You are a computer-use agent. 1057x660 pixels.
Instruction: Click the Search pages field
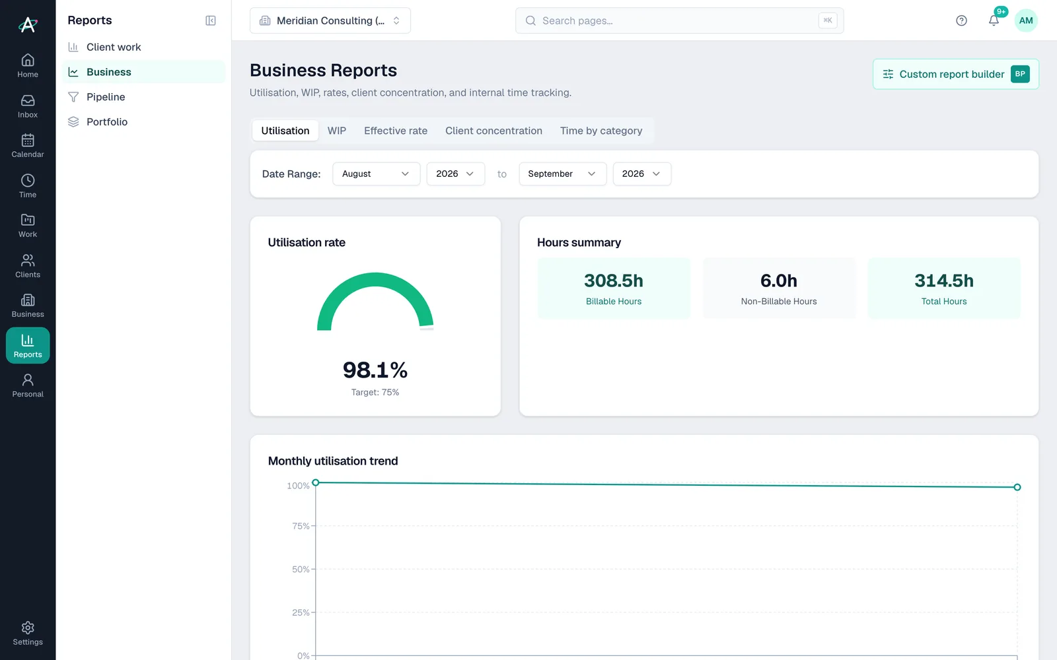pos(679,20)
